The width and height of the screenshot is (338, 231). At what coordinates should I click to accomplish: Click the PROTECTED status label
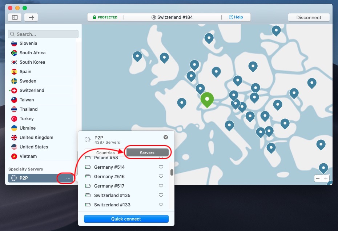(105, 17)
